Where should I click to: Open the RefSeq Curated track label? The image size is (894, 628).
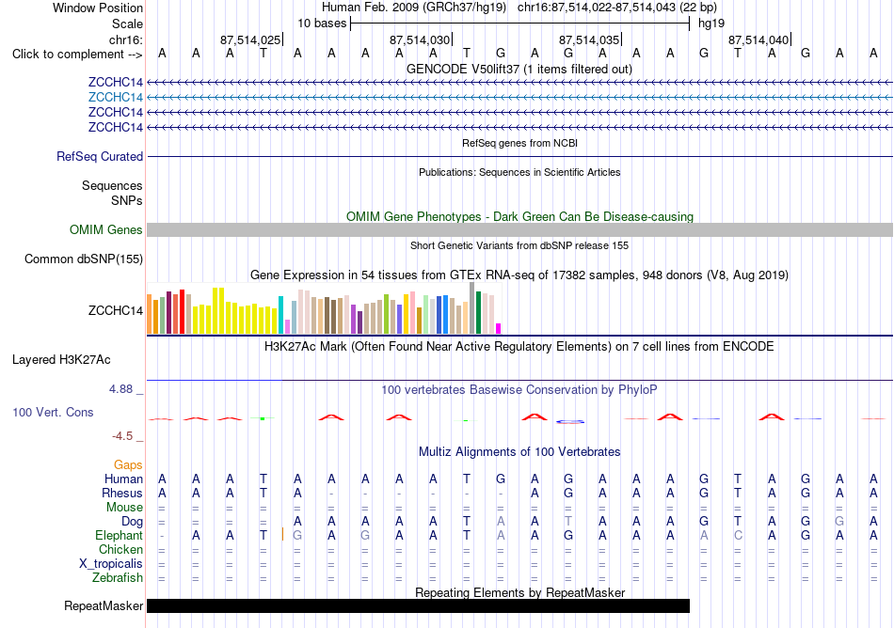pos(99,156)
